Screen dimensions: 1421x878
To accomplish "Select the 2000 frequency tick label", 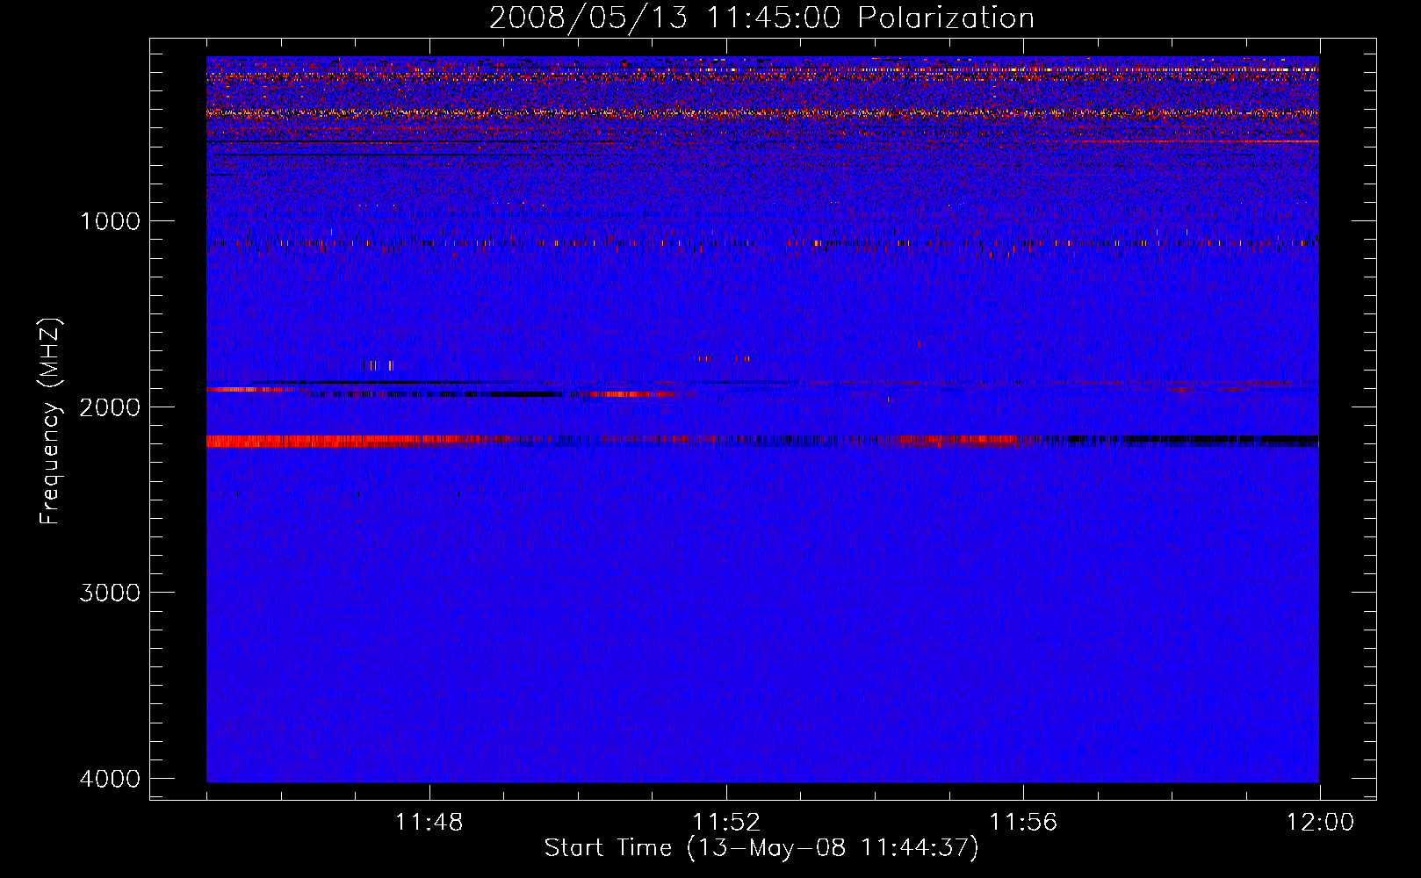I will point(110,407).
